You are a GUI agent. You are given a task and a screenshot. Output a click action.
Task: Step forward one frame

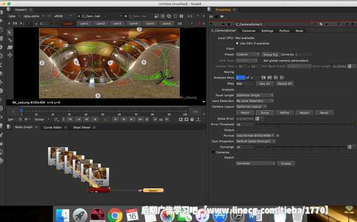pos(124,120)
